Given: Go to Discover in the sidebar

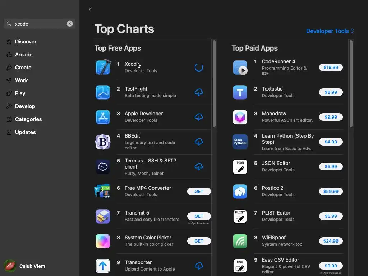Looking at the screenshot, I should (26, 42).
